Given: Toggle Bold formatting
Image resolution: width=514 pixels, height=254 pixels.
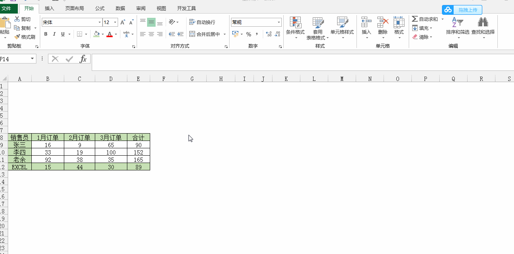Looking at the screenshot, I should 46,34.
